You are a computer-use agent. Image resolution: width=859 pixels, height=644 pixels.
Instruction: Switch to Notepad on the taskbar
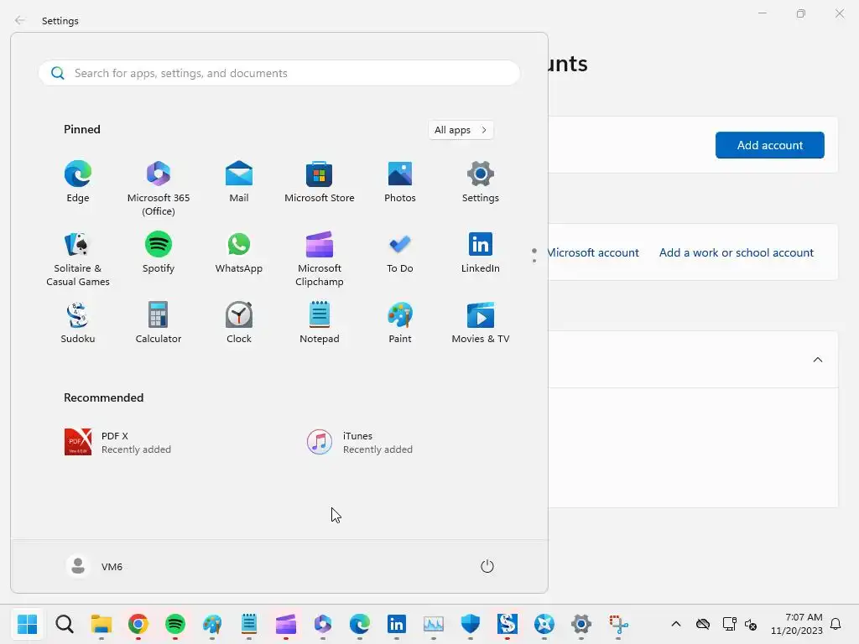point(248,624)
